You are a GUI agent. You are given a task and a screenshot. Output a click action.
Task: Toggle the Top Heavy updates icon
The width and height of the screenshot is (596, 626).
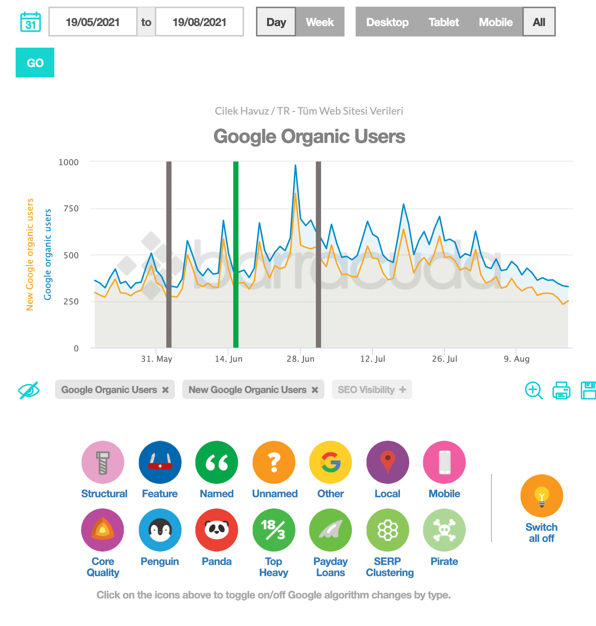point(274,530)
